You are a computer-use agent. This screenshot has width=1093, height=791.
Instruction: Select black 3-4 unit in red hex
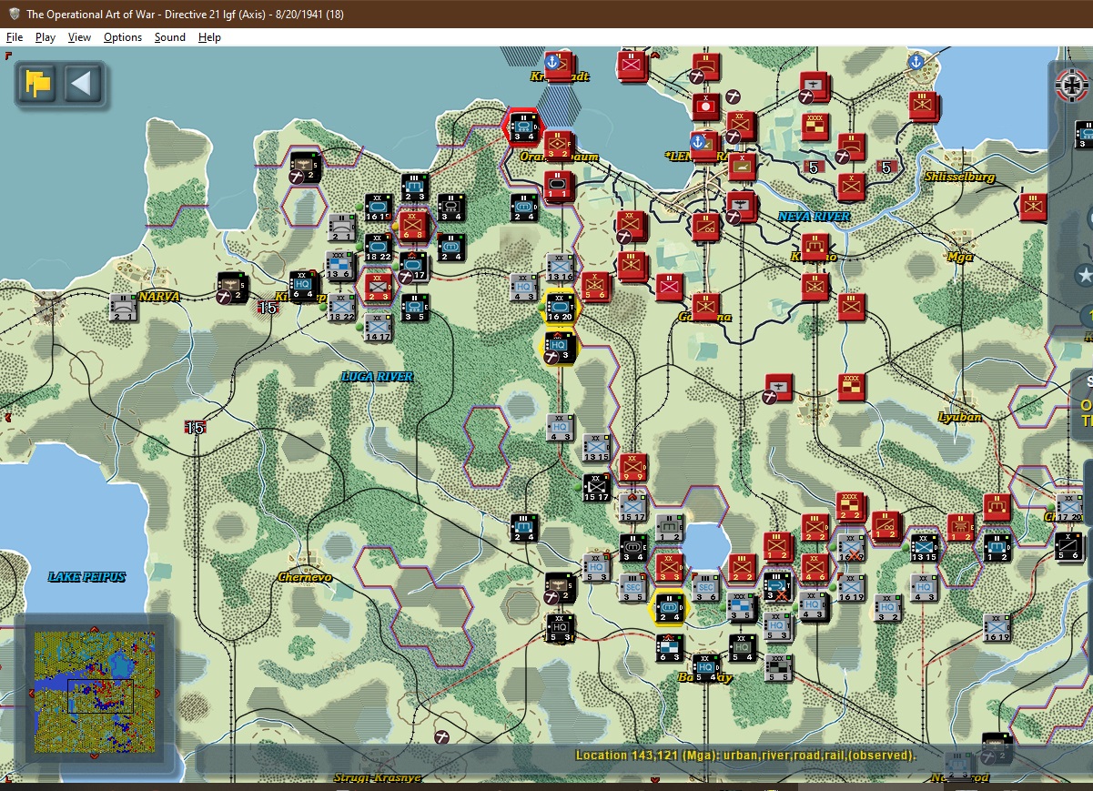pyautogui.click(x=523, y=127)
